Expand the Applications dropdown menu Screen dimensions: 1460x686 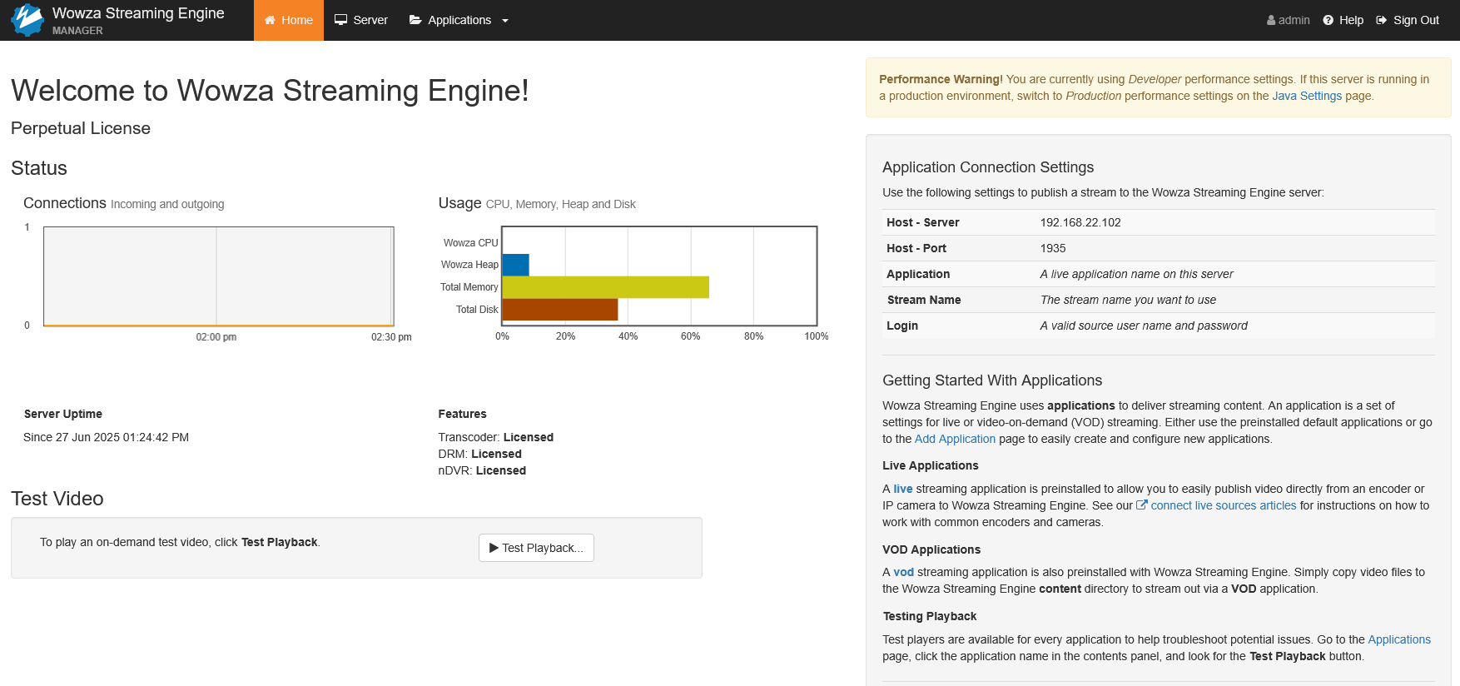pyautogui.click(x=459, y=20)
